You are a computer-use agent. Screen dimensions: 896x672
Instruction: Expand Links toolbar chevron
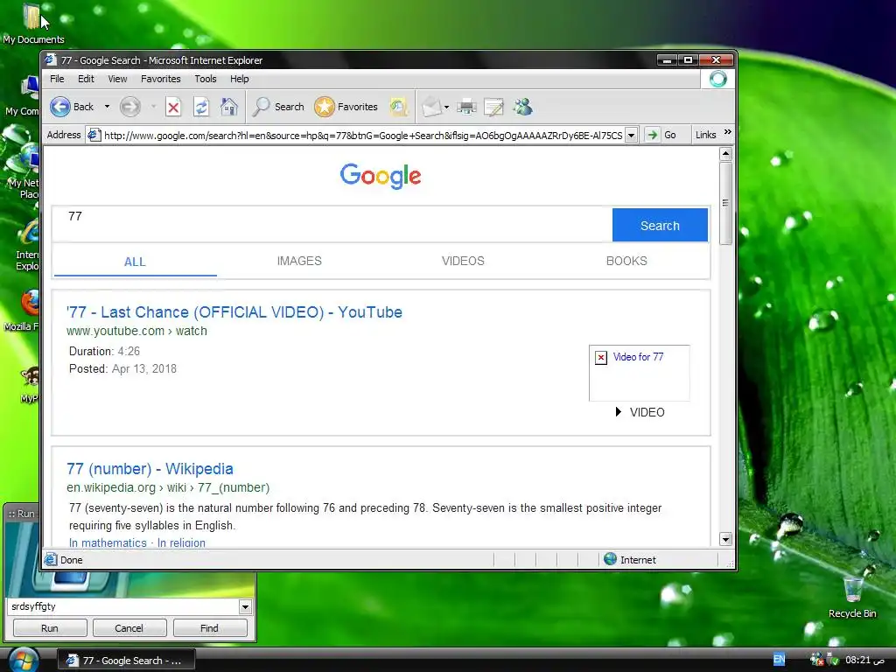tap(727, 133)
